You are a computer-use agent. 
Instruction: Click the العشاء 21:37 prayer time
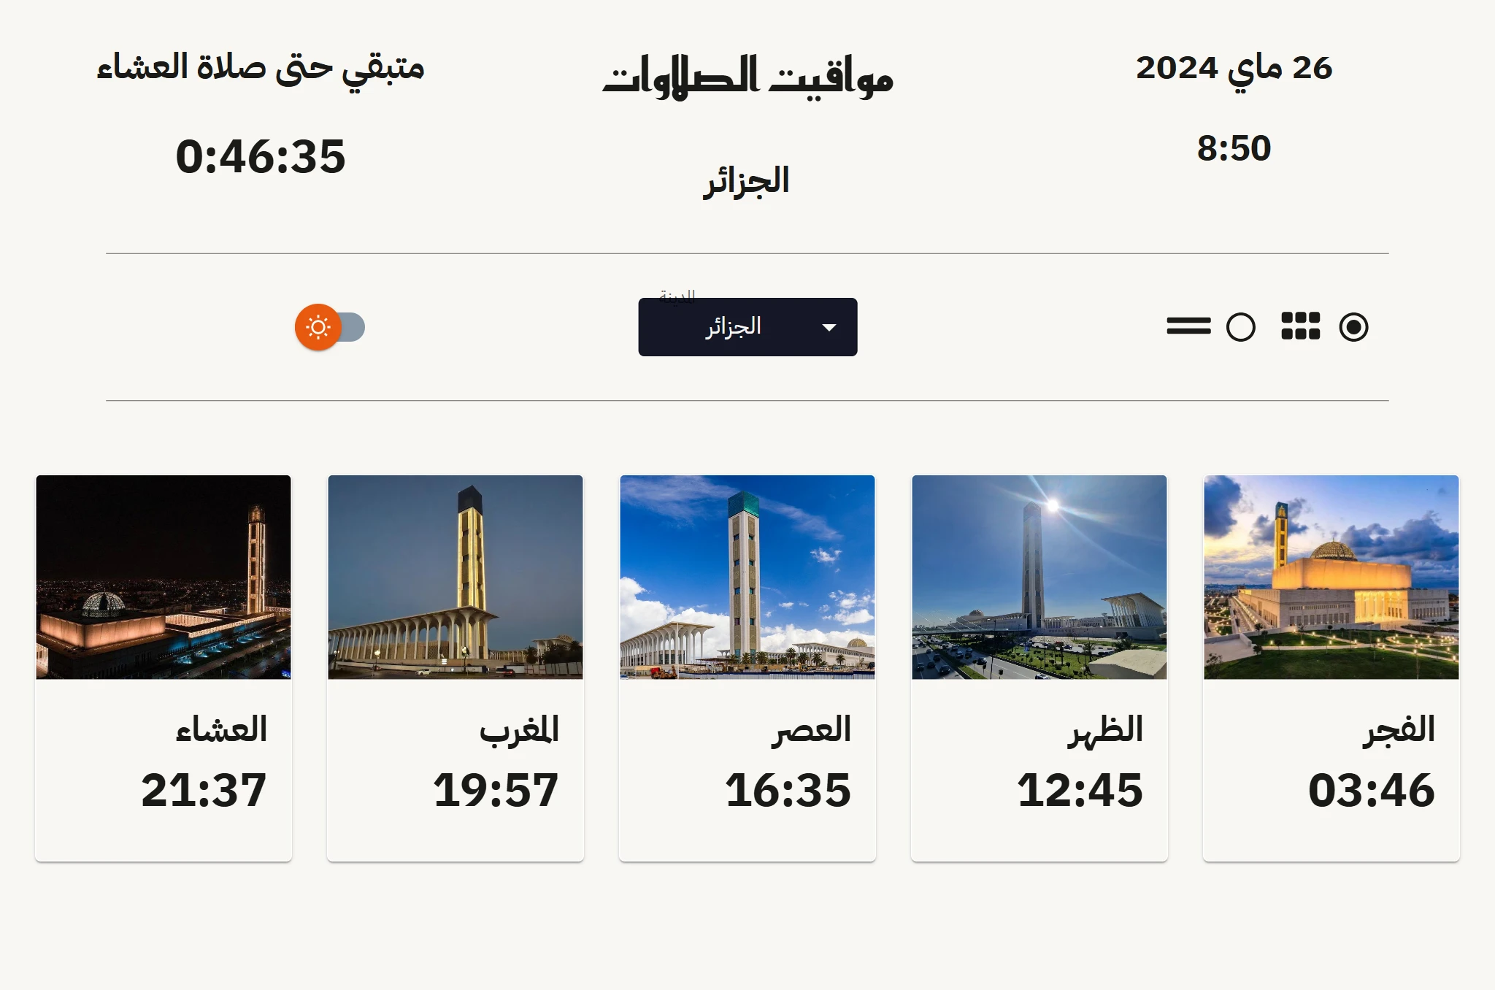coord(204,790)
